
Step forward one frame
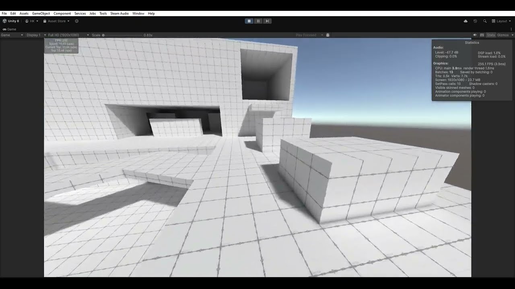[x=267, y=21]
